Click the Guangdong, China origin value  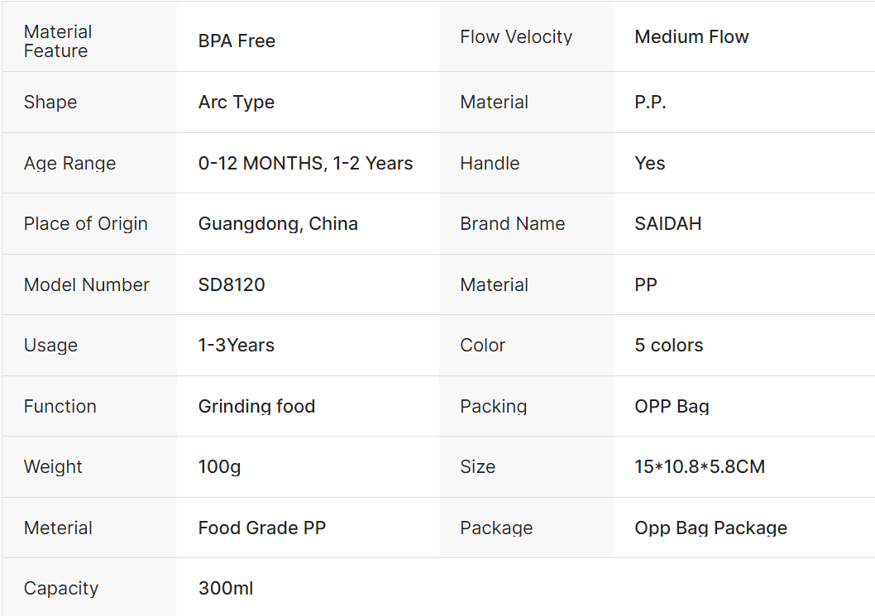click(278, 224)
